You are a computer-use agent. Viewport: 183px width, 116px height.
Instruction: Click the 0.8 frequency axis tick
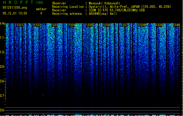pos(3,81)
